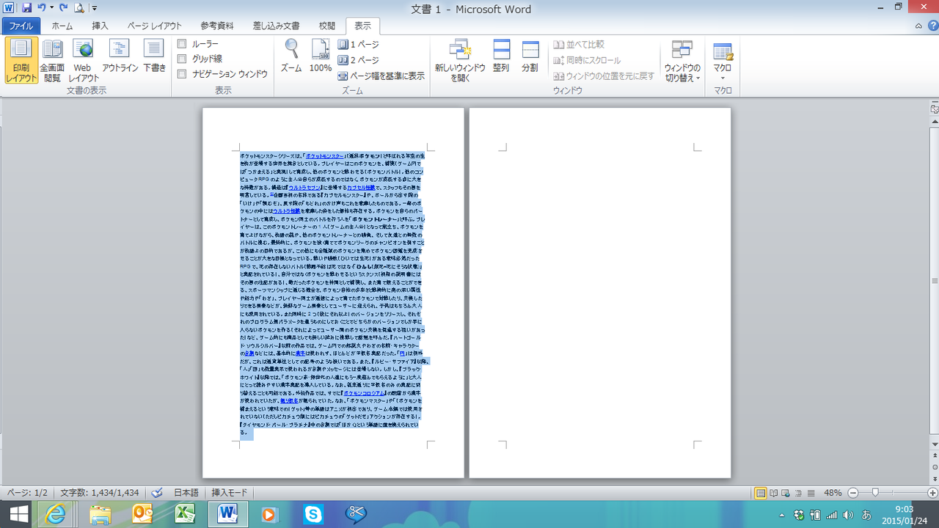Image resolution: width=939 pixels, height=528 pixels.
Task: Open File Explorer from the taskbar
Action: point(99,515)
